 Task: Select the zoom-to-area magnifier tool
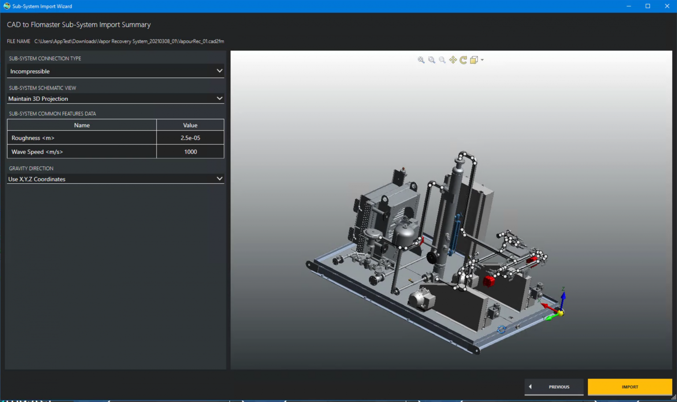[431, 60]
